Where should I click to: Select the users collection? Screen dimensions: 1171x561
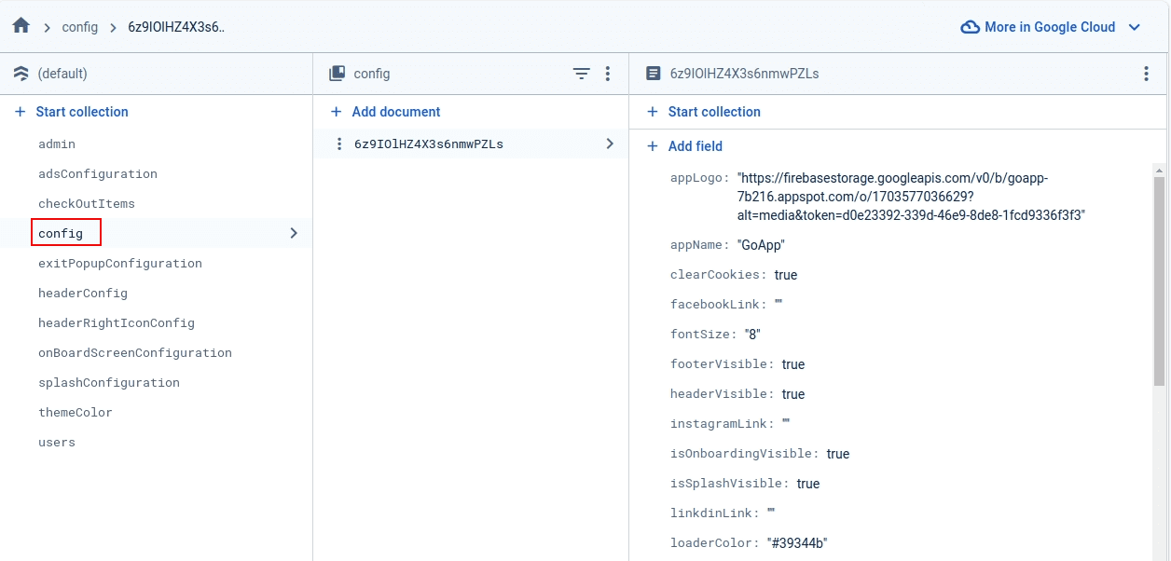click(56, 443)
